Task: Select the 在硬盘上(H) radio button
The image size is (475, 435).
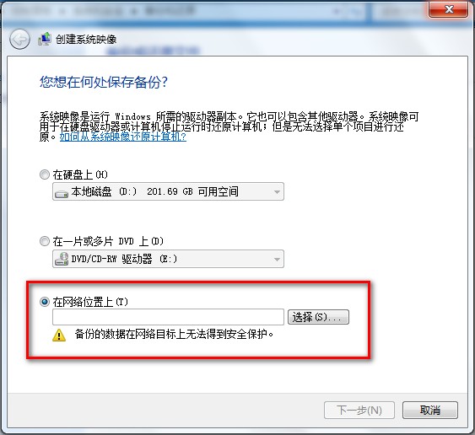Action: click(45, 175)
